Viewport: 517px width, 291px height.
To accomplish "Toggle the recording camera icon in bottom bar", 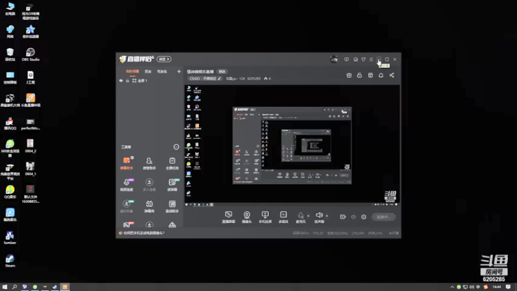I will (343, 217).
